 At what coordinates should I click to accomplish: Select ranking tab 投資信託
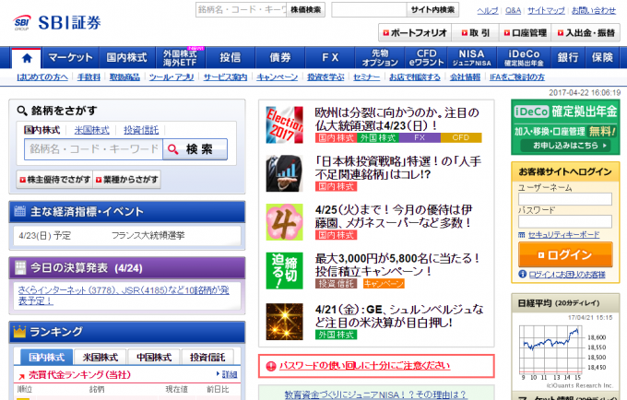(x=207, y=357)
